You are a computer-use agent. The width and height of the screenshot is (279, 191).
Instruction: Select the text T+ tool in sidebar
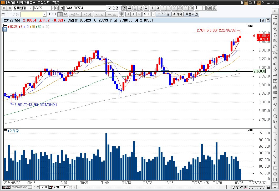tap(275, 162)
